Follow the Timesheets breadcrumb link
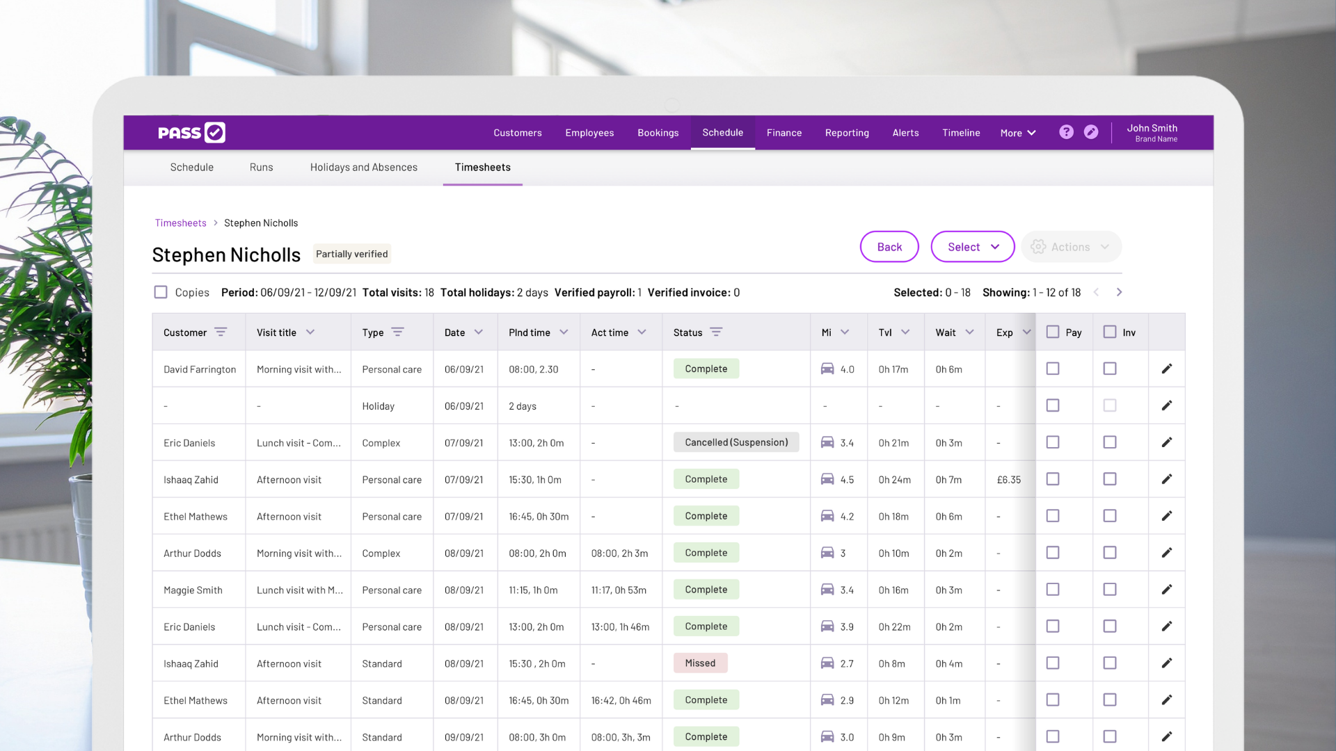The width and height of the screenshot is (1336, 751). tap(180, 223)
